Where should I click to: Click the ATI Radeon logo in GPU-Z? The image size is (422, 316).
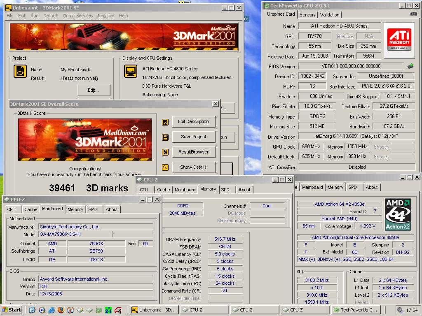[x=399, y=41]
